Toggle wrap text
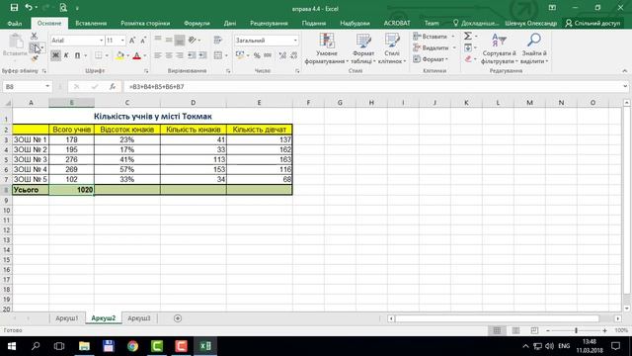 pyautogui.click(x=218, y=40)
